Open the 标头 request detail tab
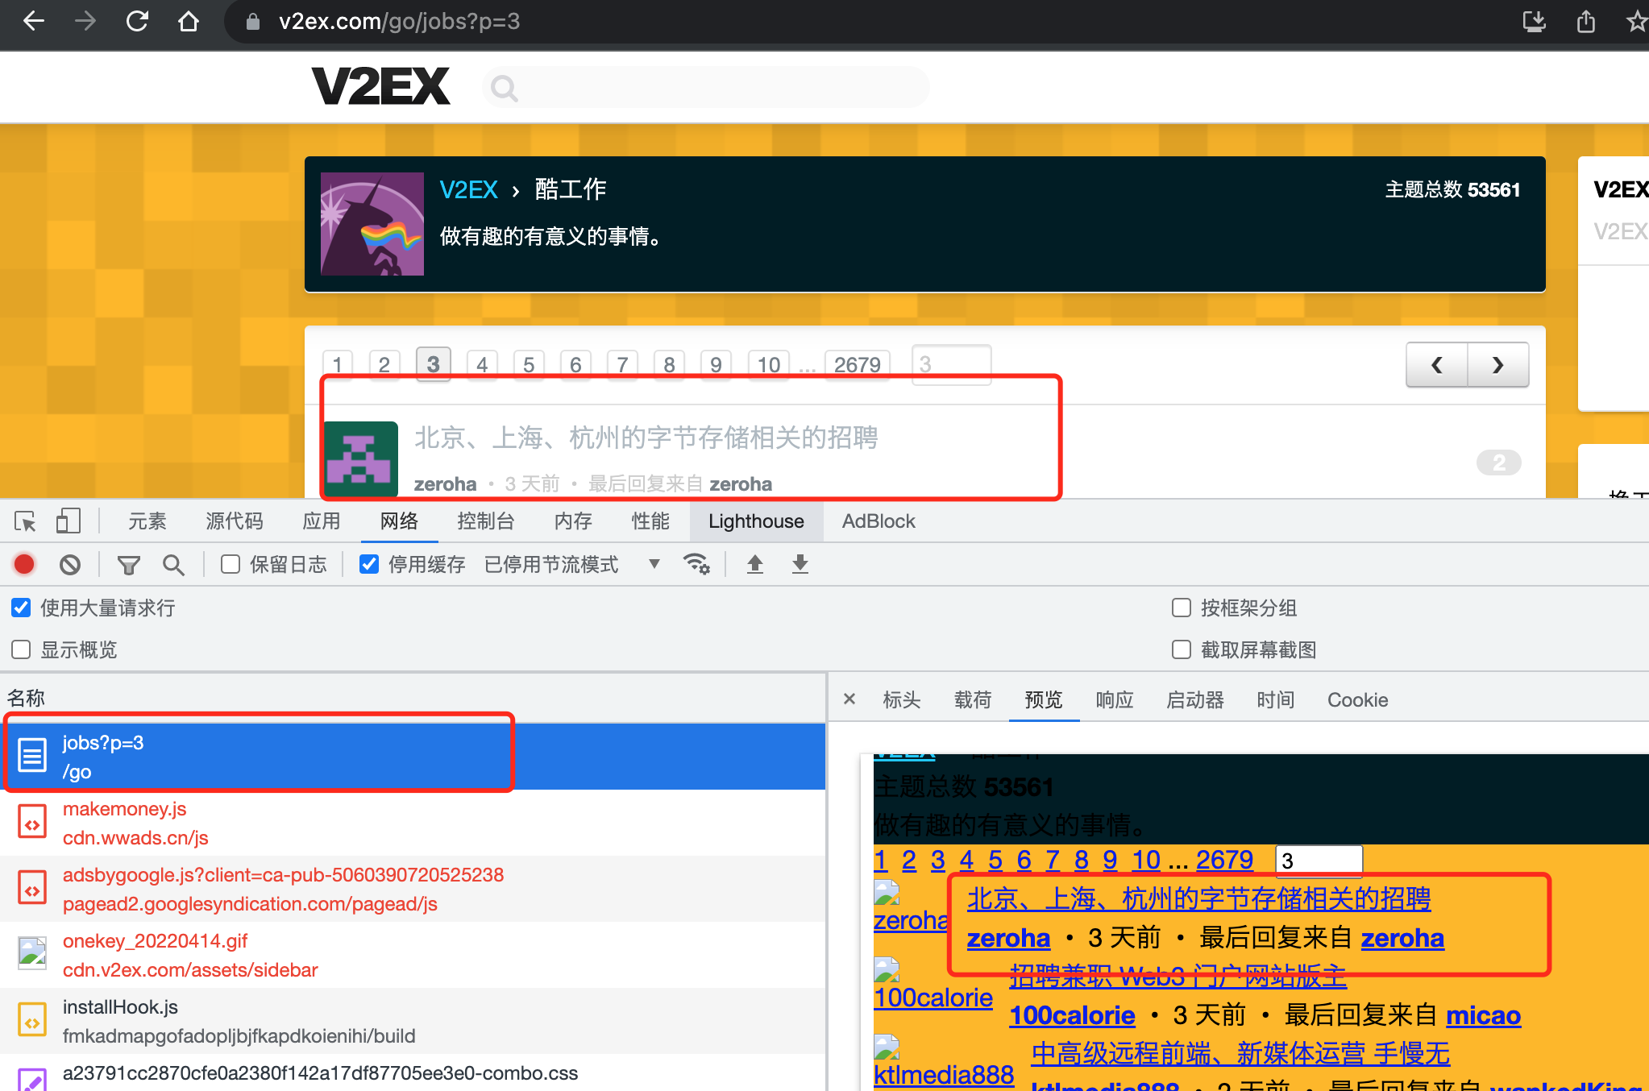Screen dimensions: 1649x1091 click(x=902, y=699)
